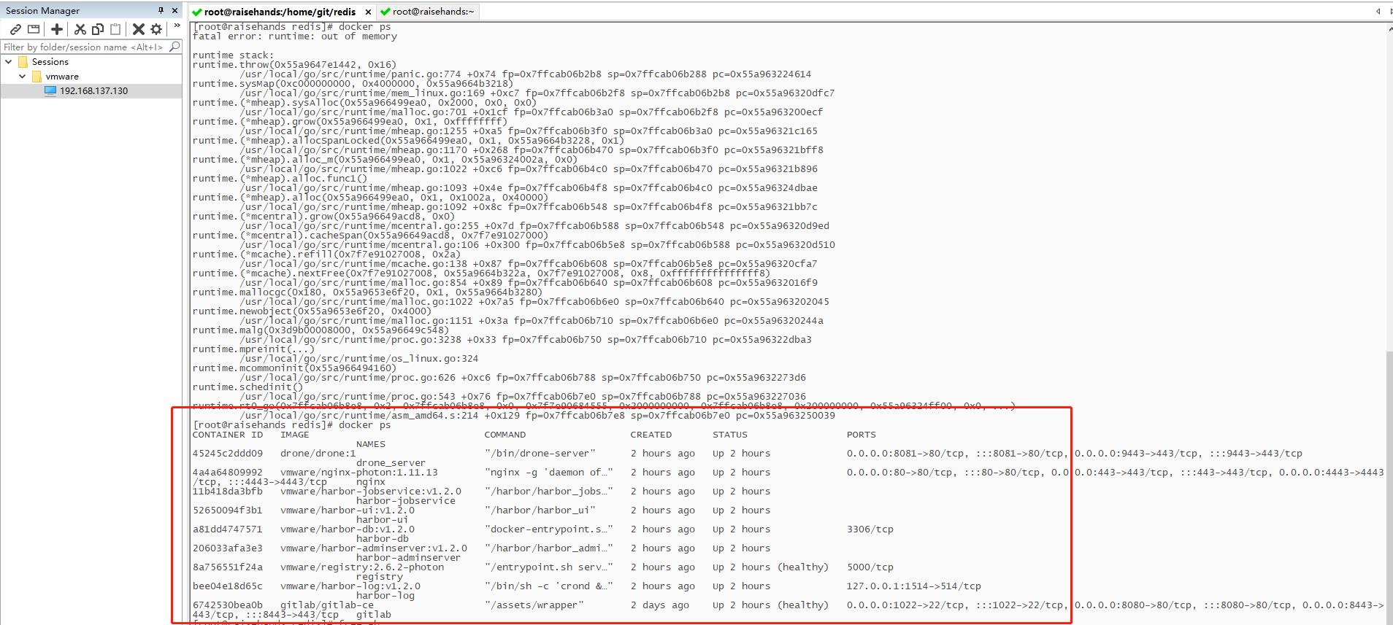
Task: Click container ID 4a4a64809992
Action: 227,473
